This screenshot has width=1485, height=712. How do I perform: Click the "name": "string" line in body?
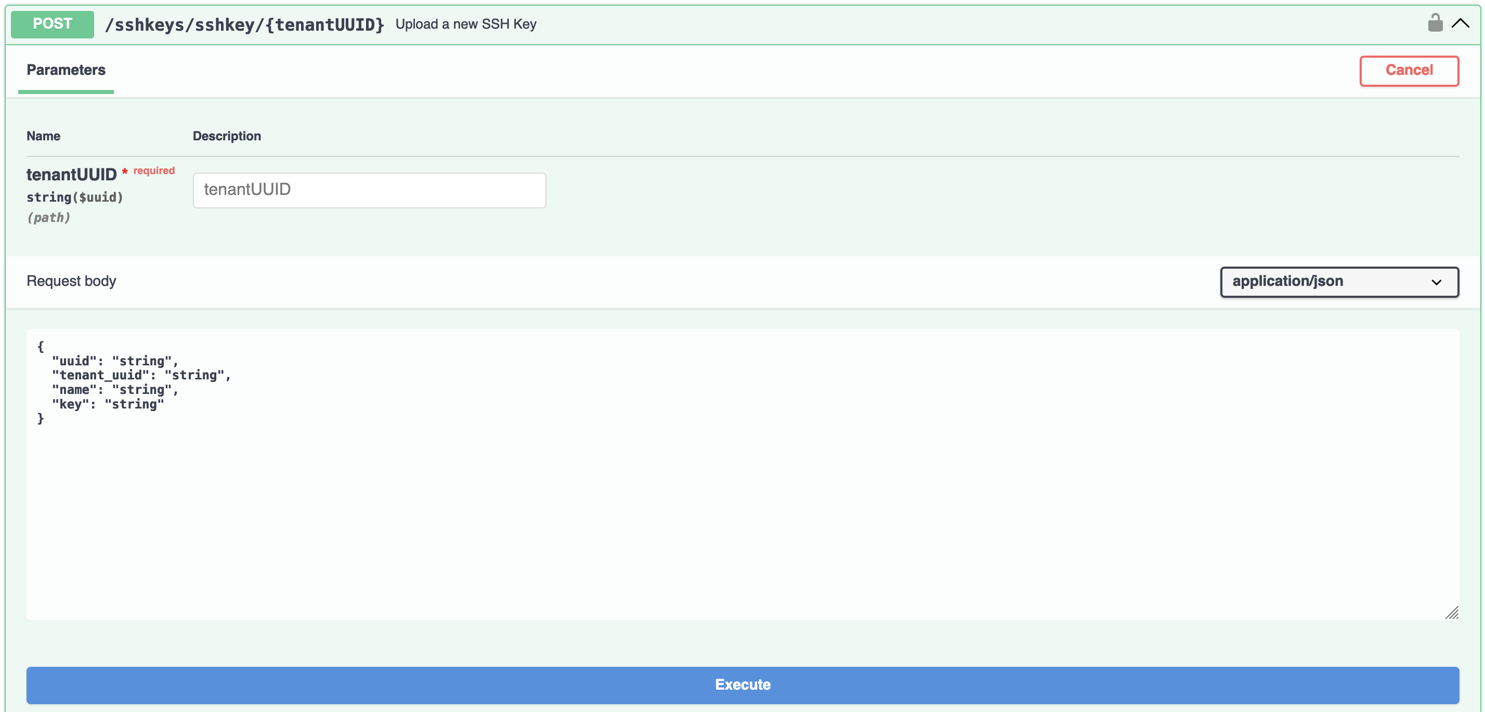tap(115, 390)
